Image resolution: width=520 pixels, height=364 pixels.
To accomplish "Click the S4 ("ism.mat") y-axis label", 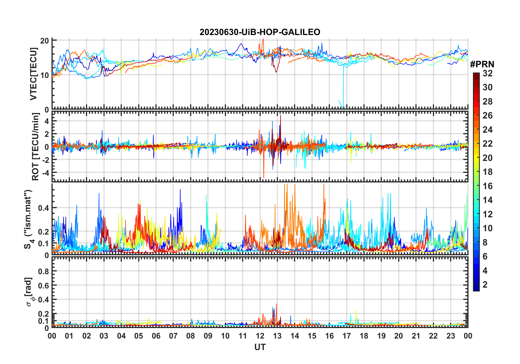I will tap(28, 219).
